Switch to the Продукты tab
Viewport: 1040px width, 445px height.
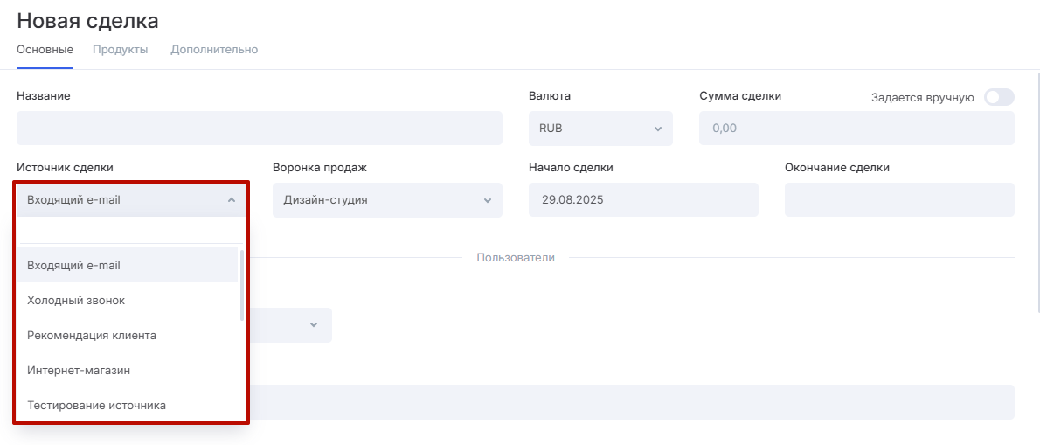click(120, 50)
